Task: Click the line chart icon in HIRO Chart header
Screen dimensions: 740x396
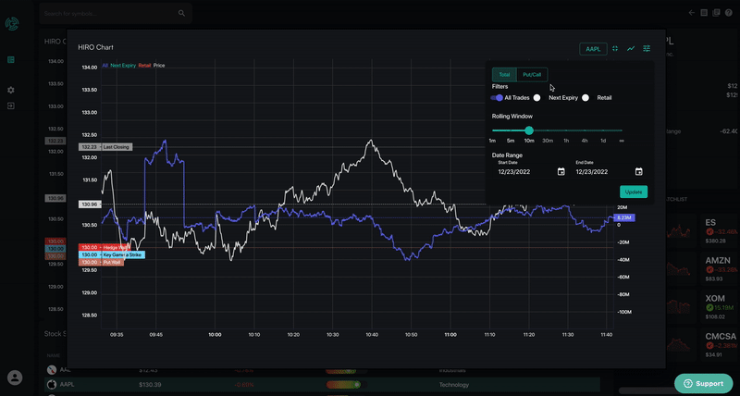Action: click(x=631, y=49)
